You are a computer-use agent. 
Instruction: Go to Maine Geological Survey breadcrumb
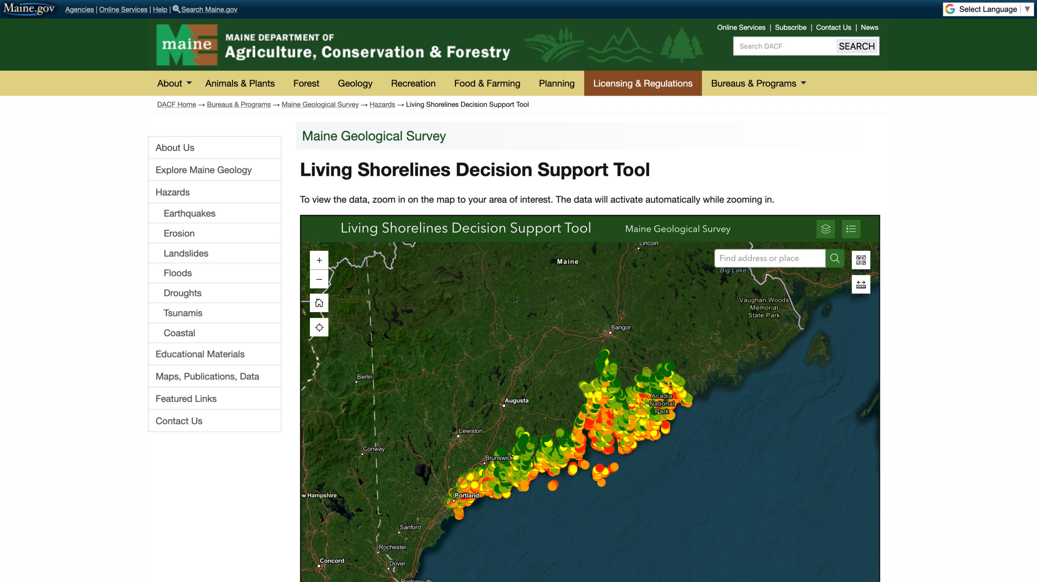point(320,105)
